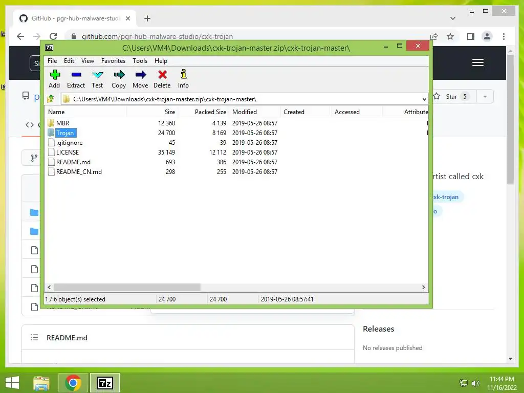
Task: Click the Releases heading on GitHub
Action: pyautogui.click(x=378, y=329)
